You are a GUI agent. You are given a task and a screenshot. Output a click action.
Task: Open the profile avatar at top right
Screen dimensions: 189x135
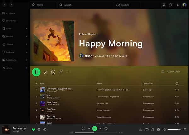point(184,5)
